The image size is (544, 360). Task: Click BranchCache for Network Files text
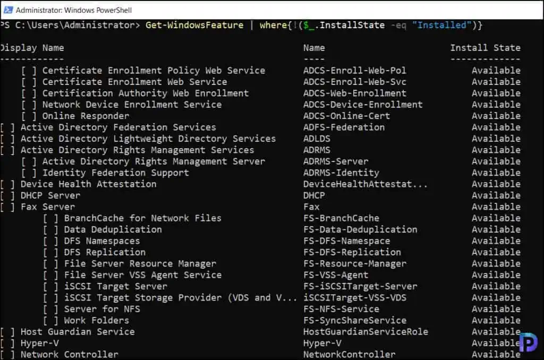click(x=142, y=218)
